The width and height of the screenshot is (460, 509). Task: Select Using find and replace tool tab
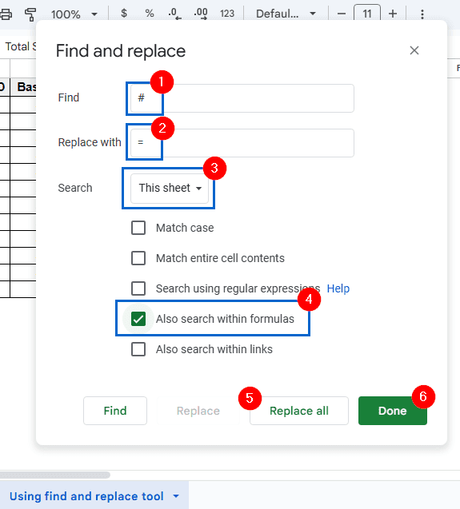click(x=86, y=496)
